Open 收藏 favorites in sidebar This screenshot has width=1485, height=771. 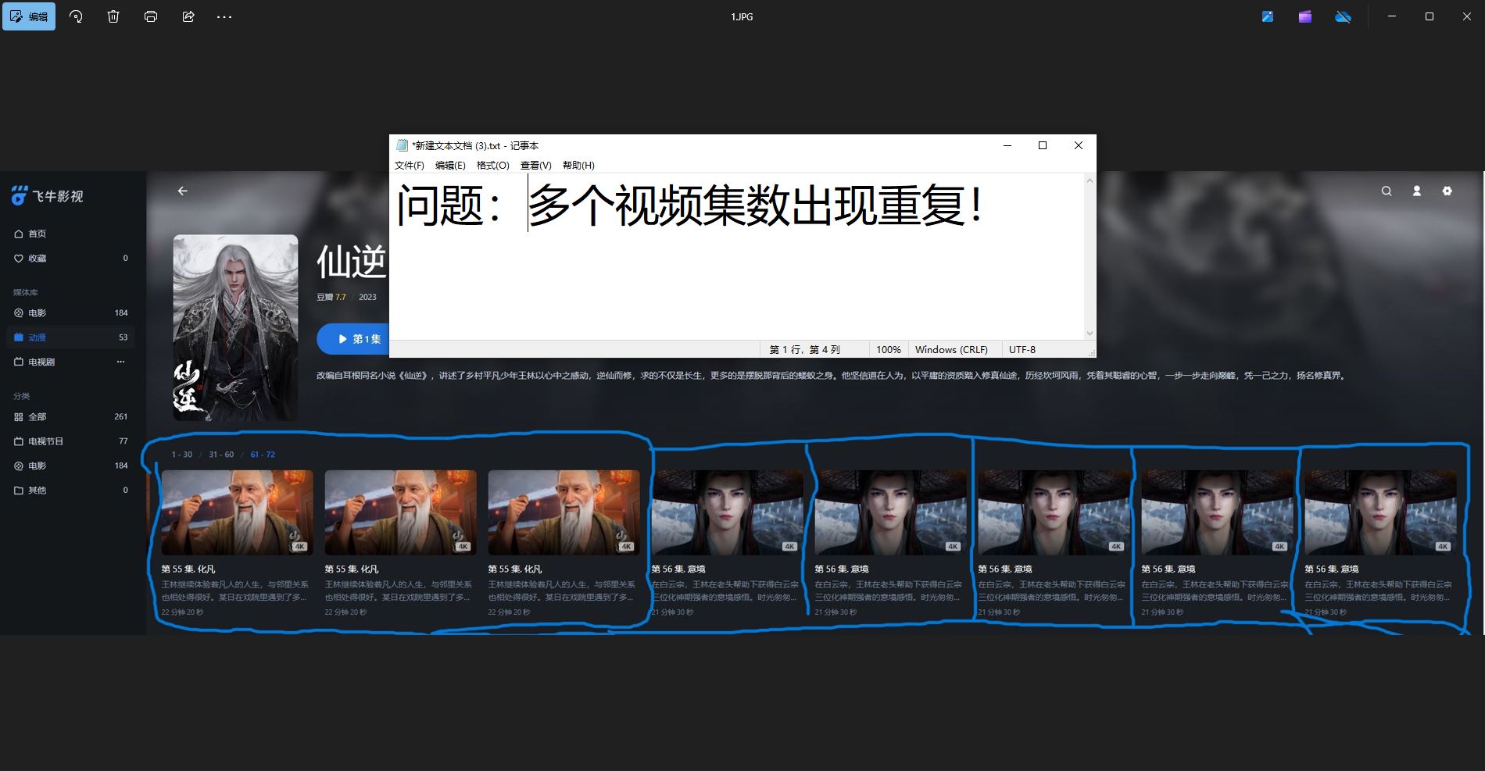tap(70, 258)
